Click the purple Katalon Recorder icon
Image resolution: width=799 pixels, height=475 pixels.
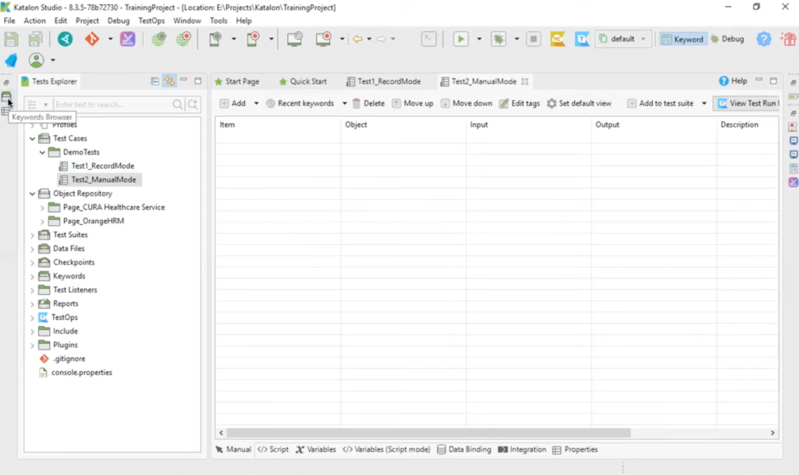(127, 39)
